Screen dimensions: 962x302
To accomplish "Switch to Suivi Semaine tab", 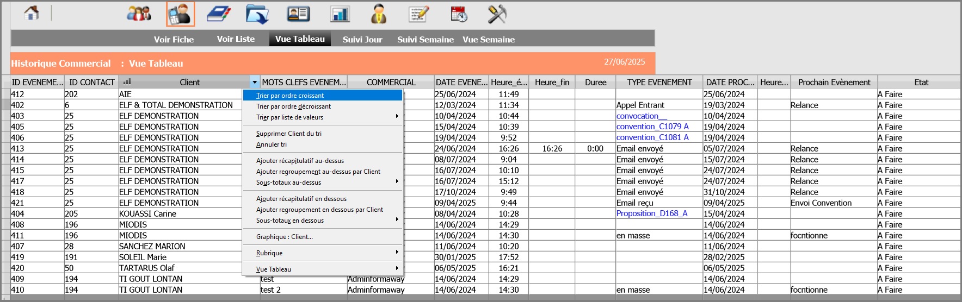I will (425, 39).
